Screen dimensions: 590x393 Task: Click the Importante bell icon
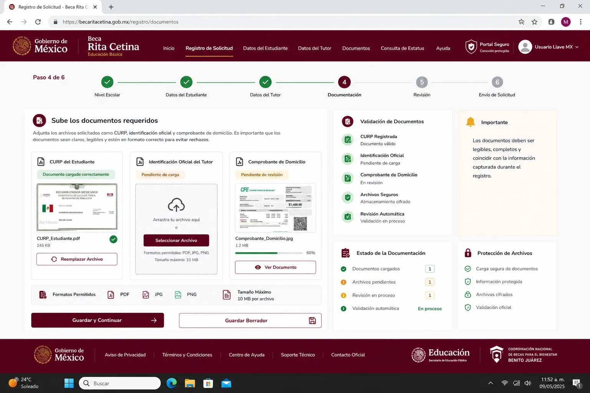(470, 122)
